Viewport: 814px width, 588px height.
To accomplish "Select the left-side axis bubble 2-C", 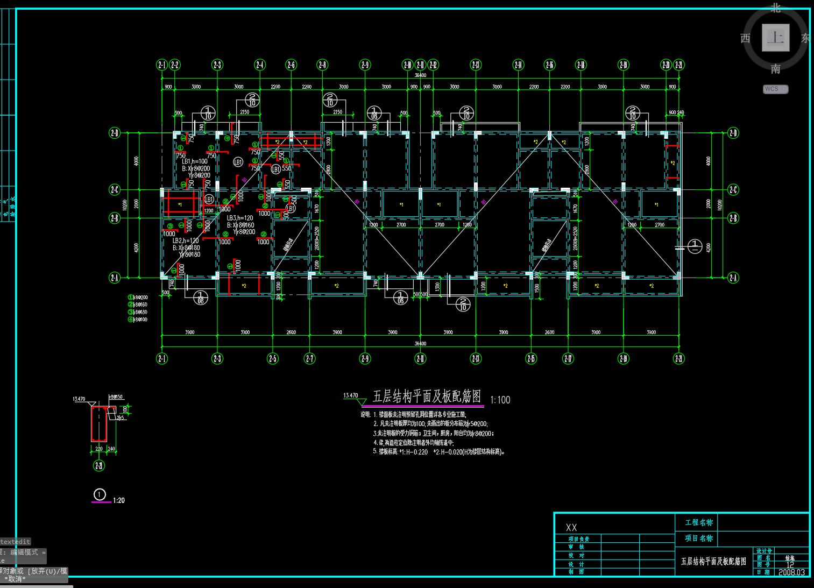I will click(115, 189).
